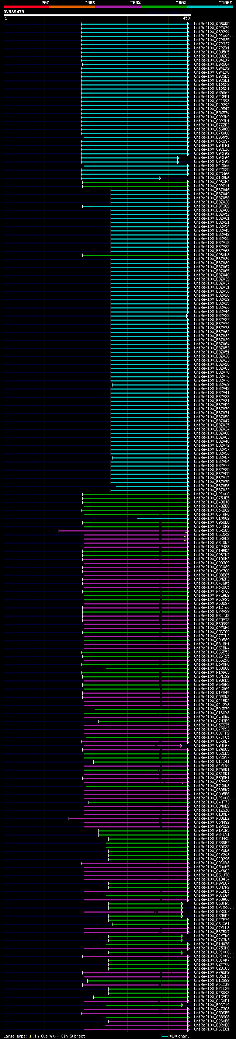Screen dimensions: 236x1039
Task: Select label UniRef100_Q753M0
Action: (212, 948)
